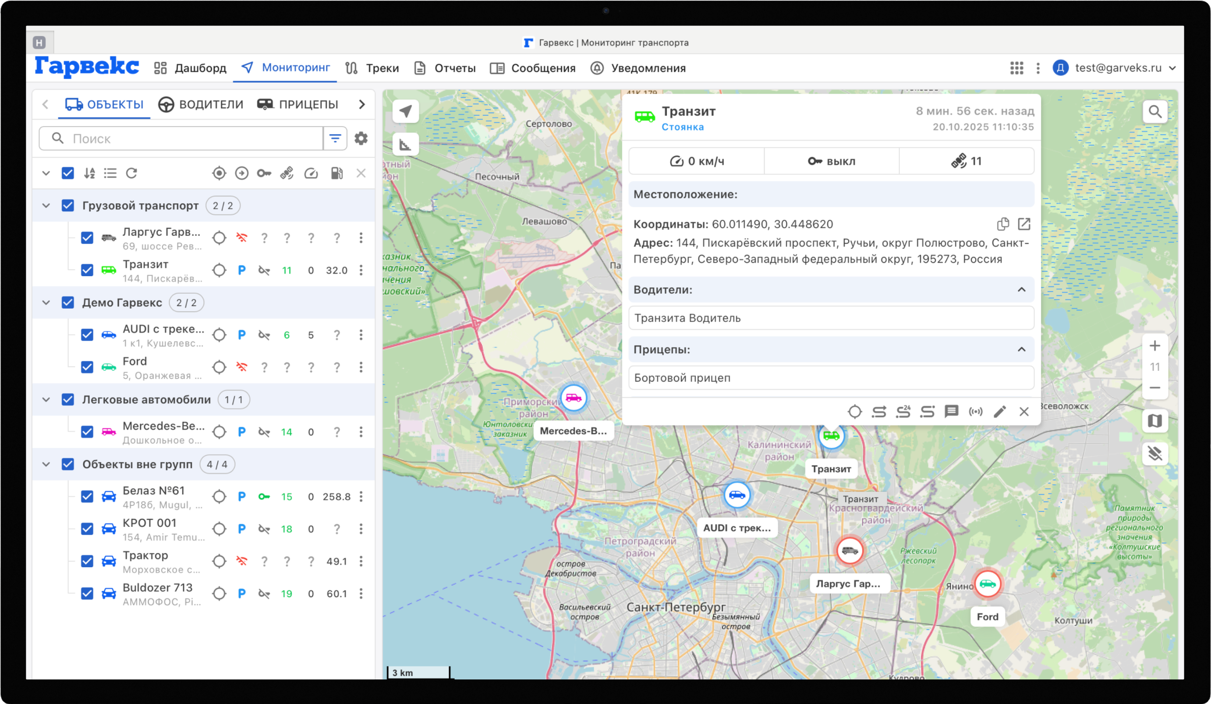Screen dimensions: 1211x704
Task: Toggle the Грузовой транспорт group checkbox
Action: pyautogui.click(x=68, y=206)
